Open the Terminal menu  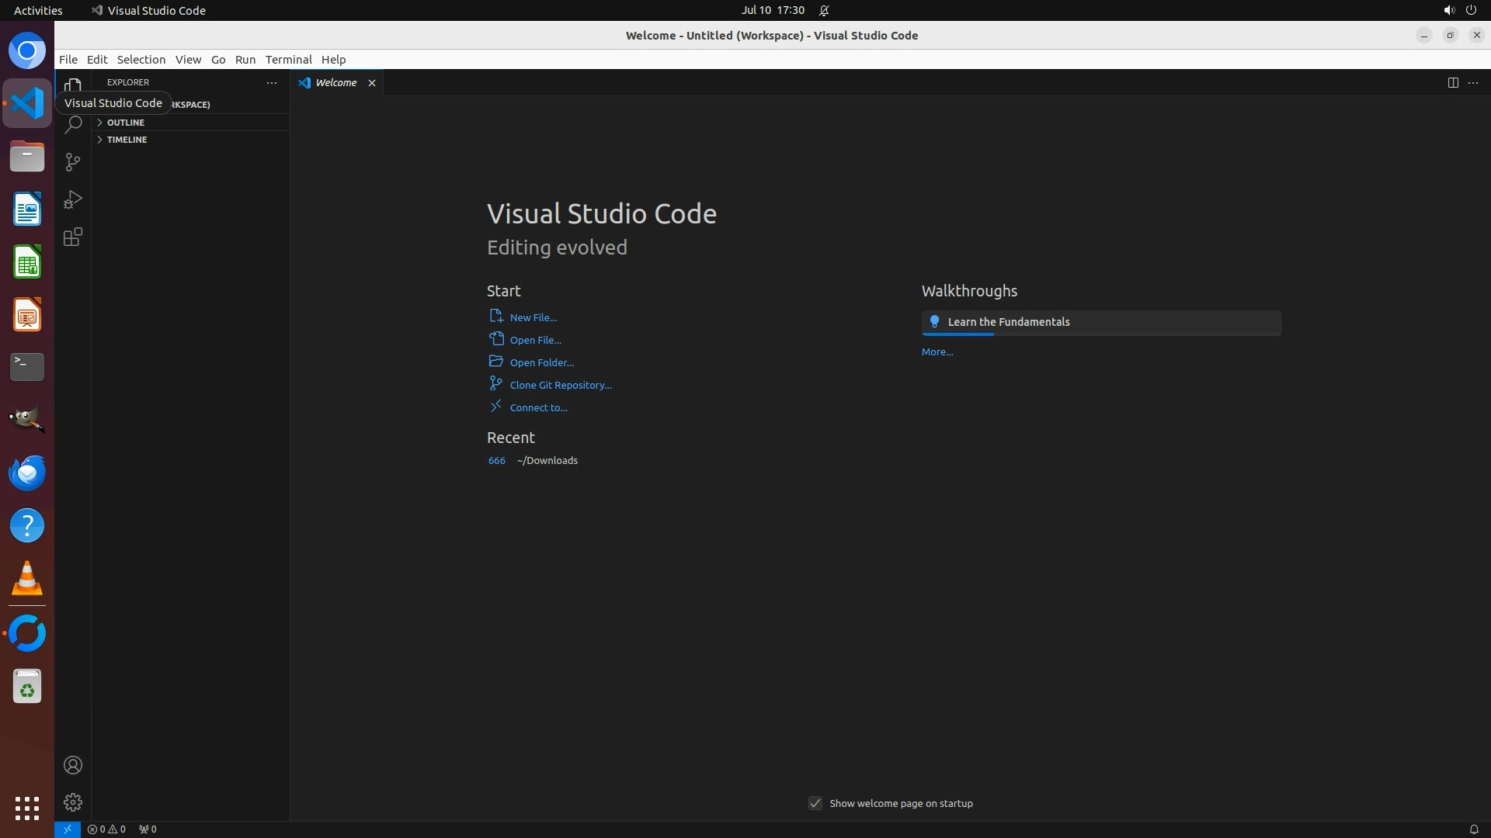288,59
